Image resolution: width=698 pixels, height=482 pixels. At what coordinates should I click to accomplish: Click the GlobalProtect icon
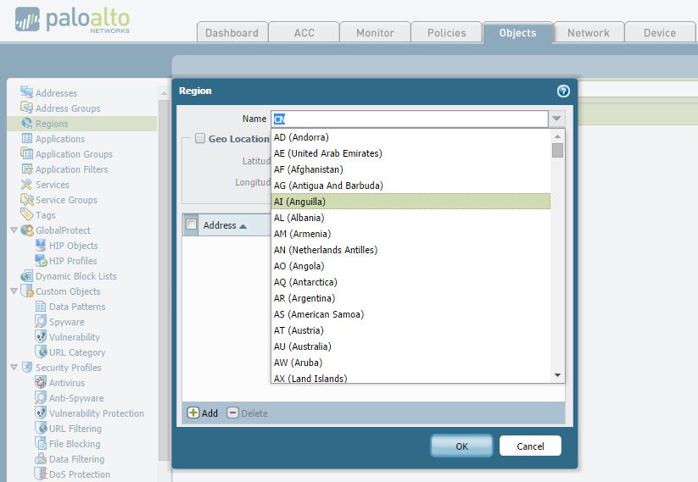[26, 230]
